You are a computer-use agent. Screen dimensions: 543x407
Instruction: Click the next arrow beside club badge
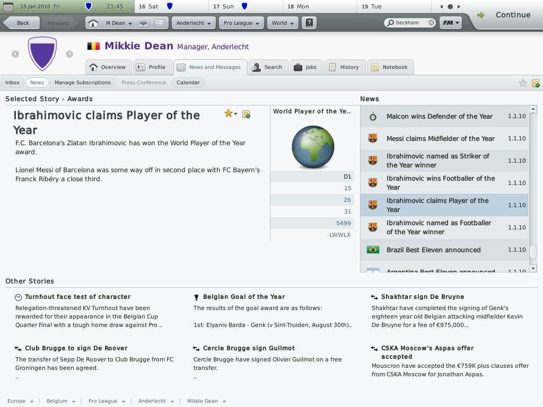(69, 54)
